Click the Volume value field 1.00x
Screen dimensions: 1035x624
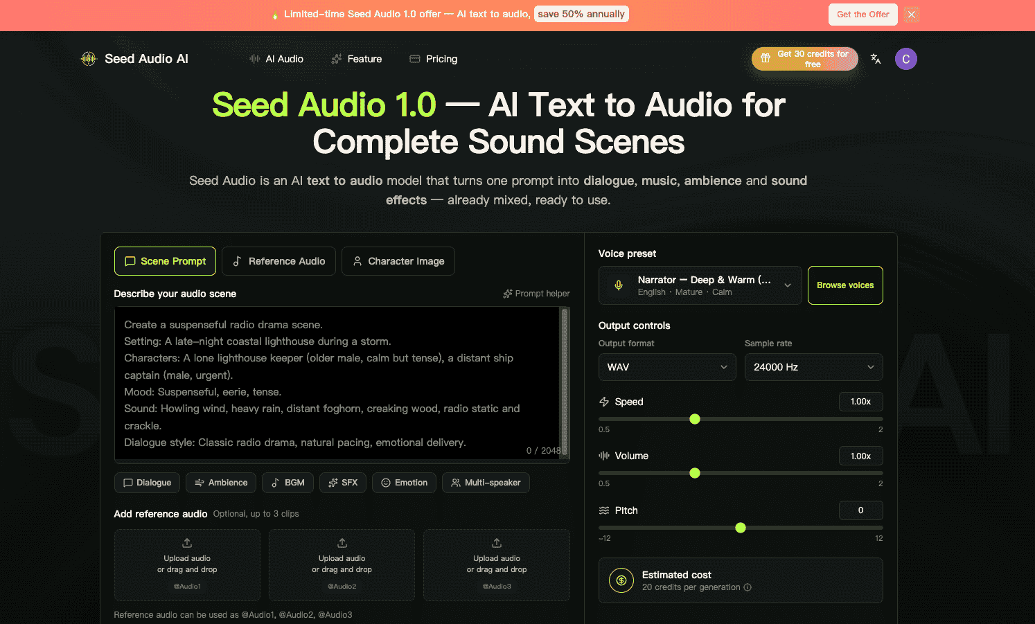click(x=861, y=456)
